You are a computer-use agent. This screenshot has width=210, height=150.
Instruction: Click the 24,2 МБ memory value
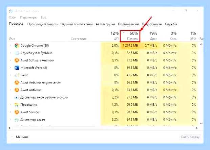pos(132,120)
